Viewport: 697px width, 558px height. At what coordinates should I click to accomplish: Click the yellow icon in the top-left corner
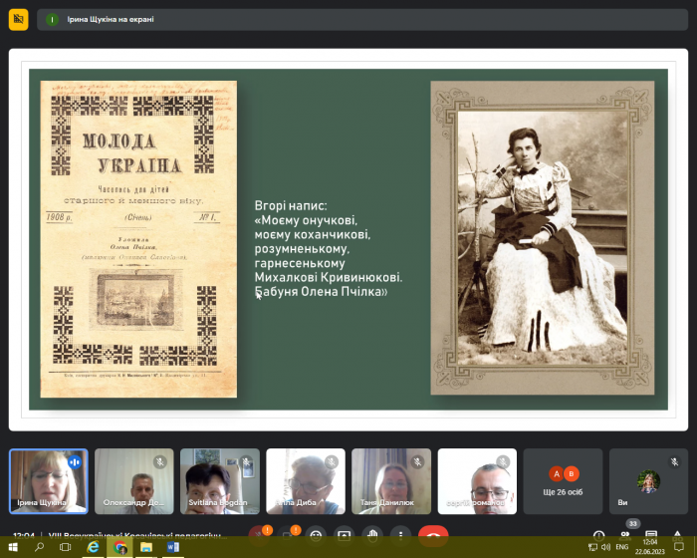click(x=18, y=19)
